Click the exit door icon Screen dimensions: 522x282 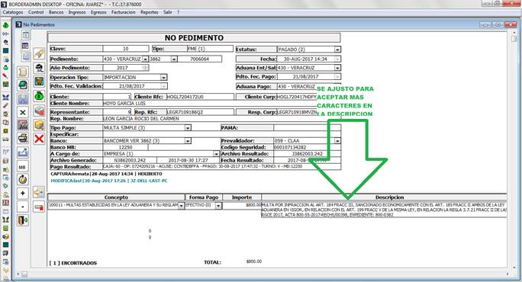[23, 220]
